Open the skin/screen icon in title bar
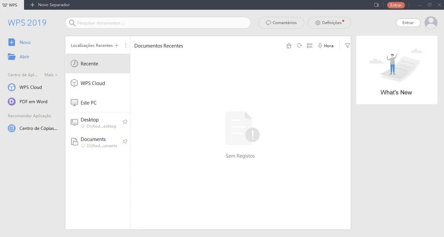This screenshot has height=237, width=444. pyautogui.click(x=377, y=5)
